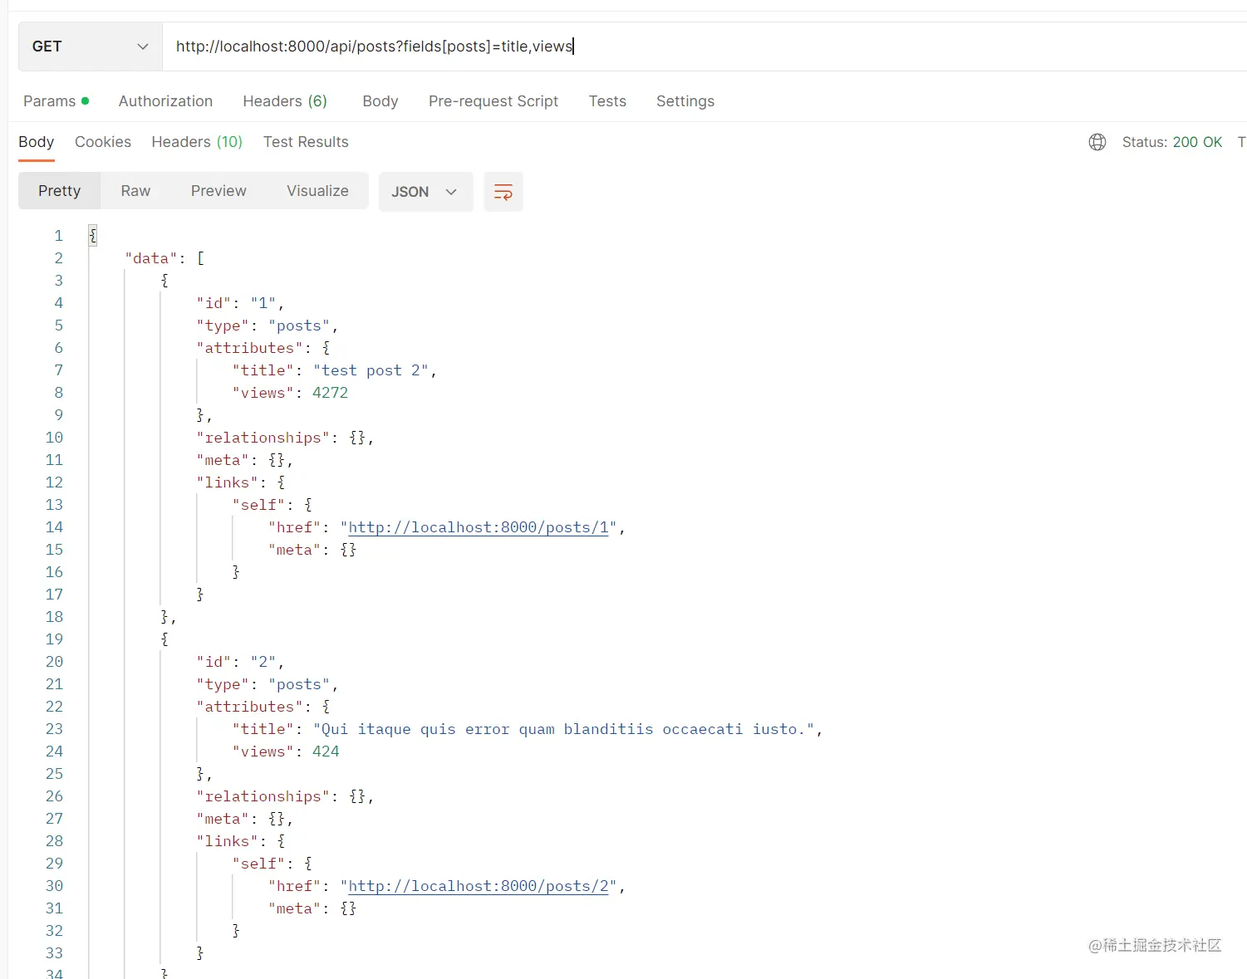1247x979 pixels.
Task: Select the response Body tab
Action: coord(37,142)
